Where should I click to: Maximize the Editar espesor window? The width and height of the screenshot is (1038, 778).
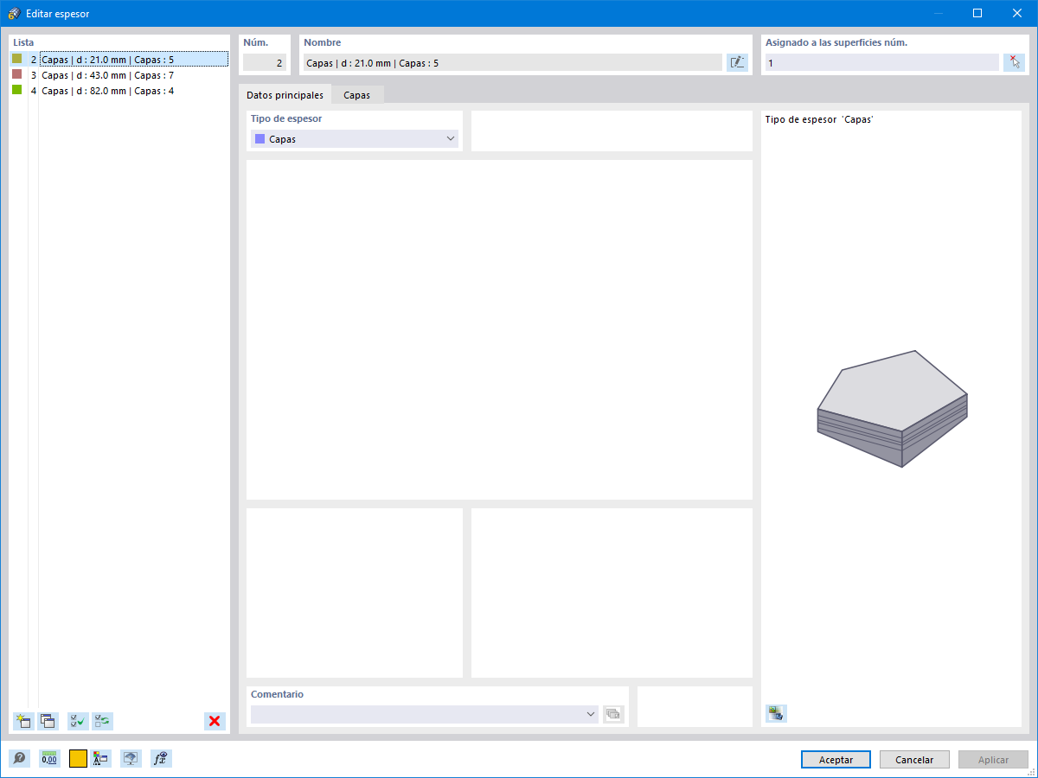pyautogui.click(x=977, y=13)
